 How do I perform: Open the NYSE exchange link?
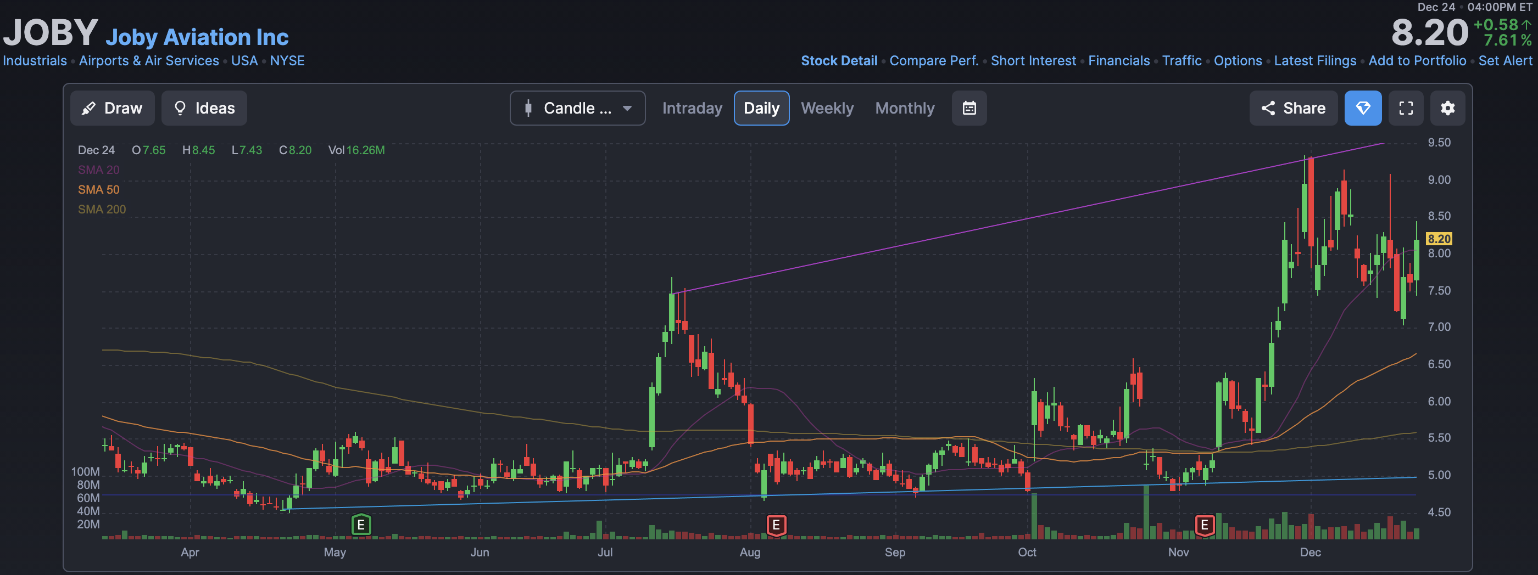pyautogui.click(x=287, y=61)
